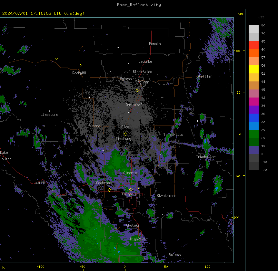Click the white caret marker below Innisfail label
The image size is (278, 271).
129,112
